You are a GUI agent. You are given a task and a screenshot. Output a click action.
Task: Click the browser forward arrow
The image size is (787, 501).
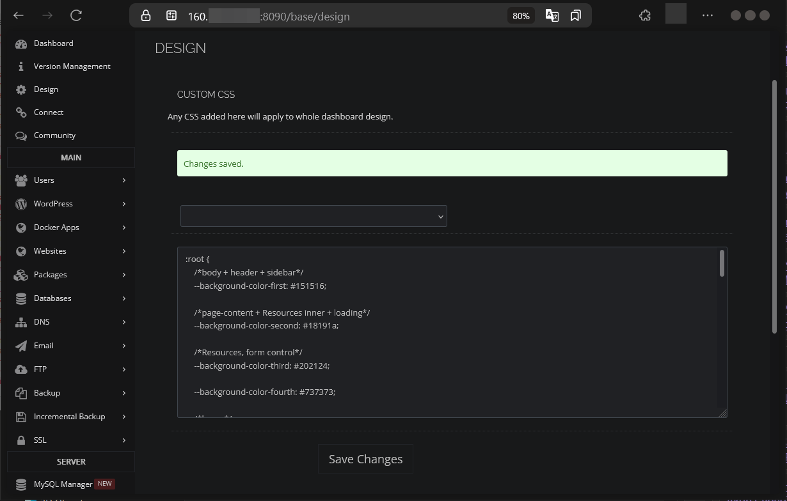click(x=47, y=15)
